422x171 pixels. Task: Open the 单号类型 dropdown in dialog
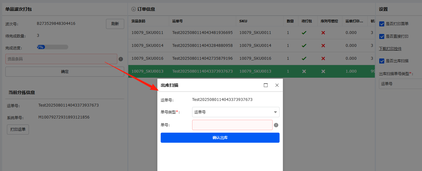[x=236, y=112]
